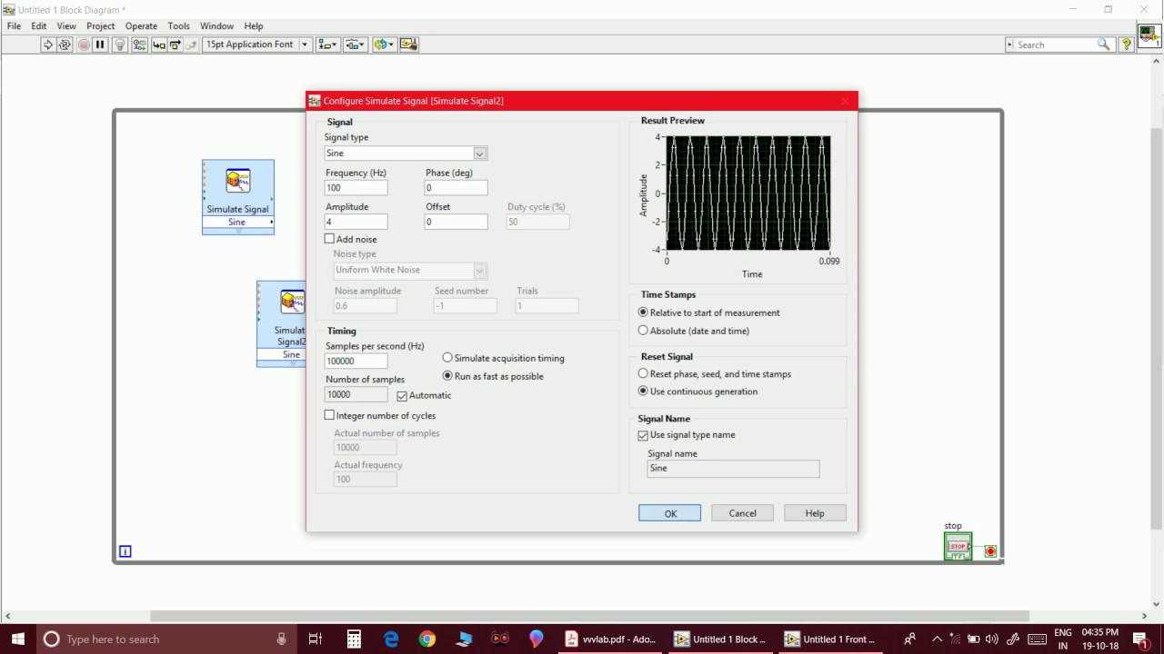Open the View menu
The width and height of the screenshot is (1164, 654).
pos(66,26)
